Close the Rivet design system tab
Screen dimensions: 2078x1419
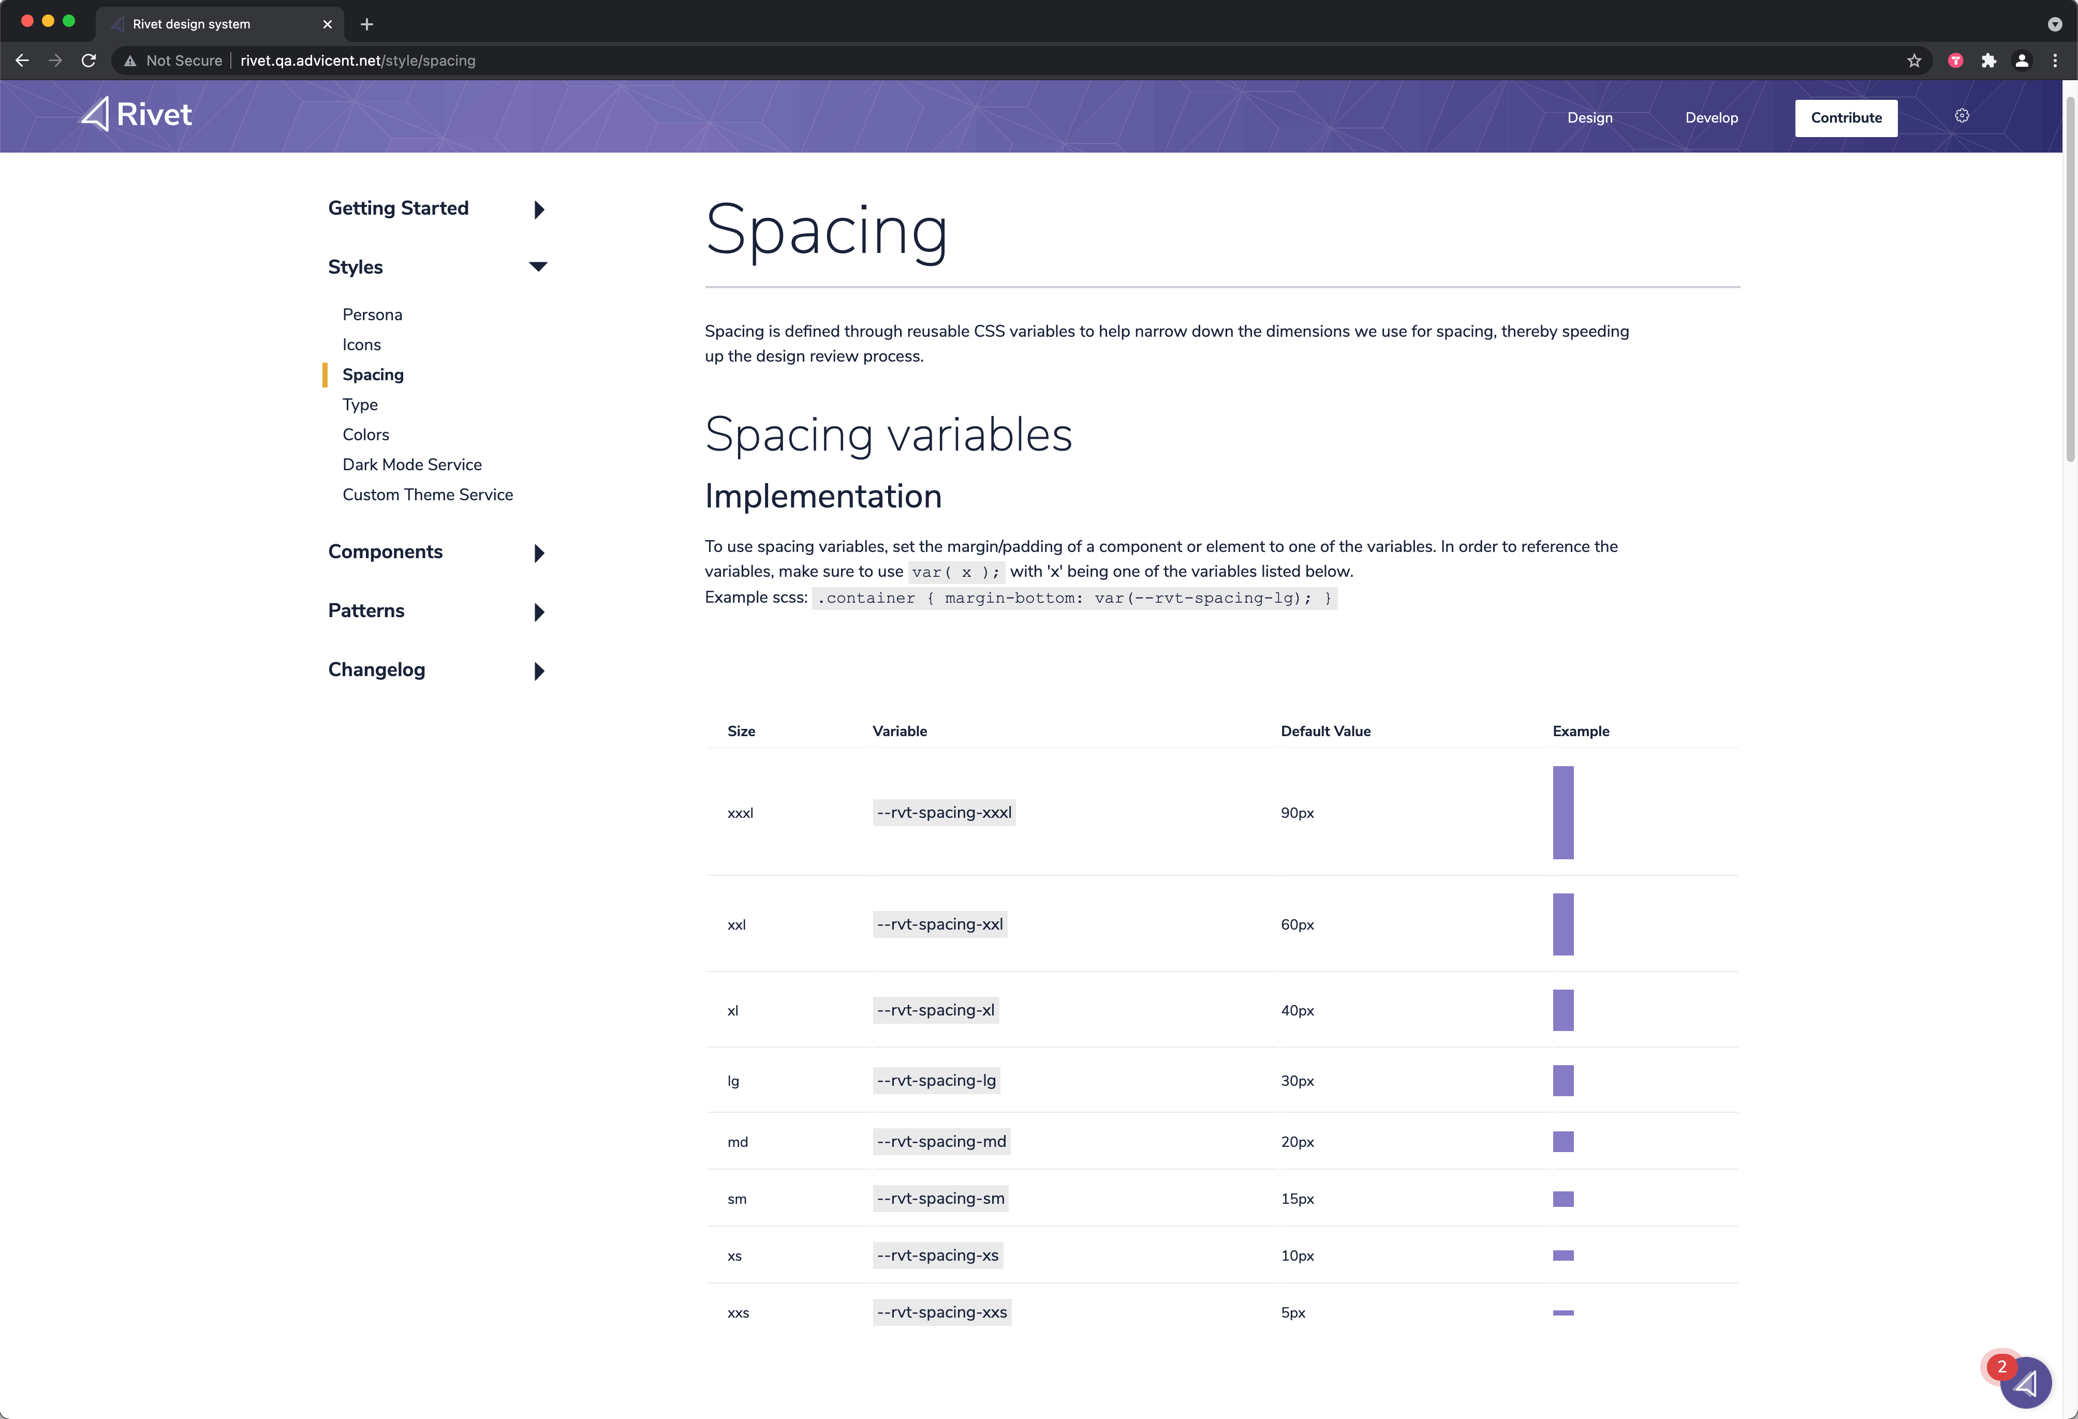pyautogui.click(x=327, y=24)
